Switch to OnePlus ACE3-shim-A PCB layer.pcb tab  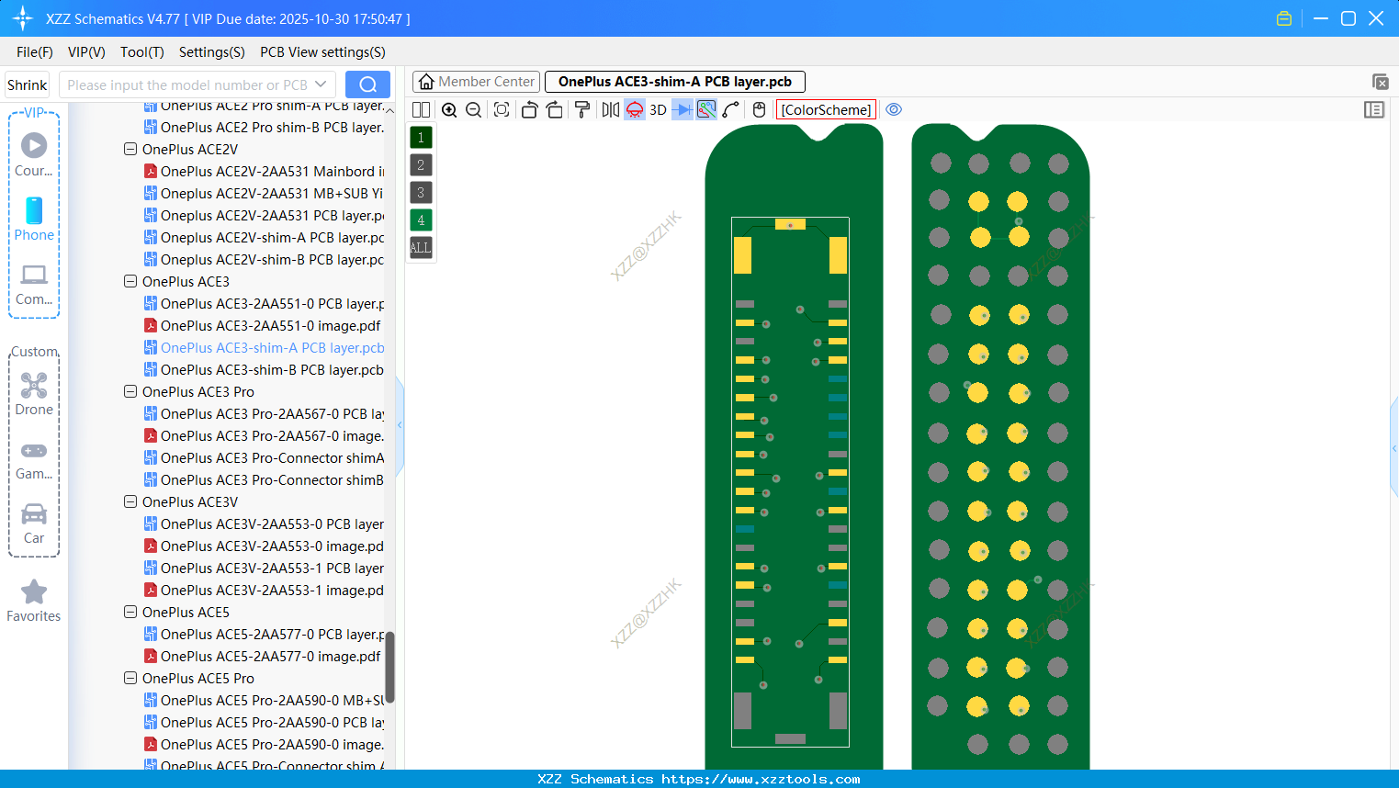(675, 82)
